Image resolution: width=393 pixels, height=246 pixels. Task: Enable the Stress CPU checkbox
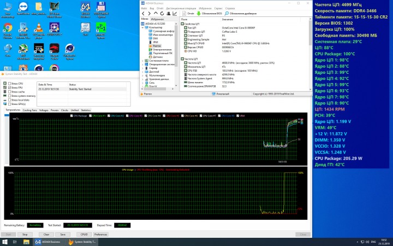(9, 84)
